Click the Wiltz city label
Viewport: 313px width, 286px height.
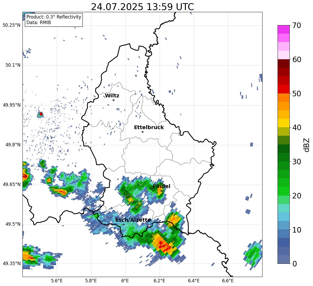coord(112,96)
